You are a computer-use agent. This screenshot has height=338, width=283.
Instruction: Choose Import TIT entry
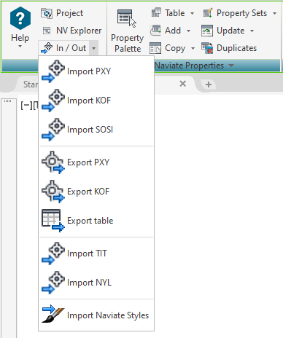(96, 253)
